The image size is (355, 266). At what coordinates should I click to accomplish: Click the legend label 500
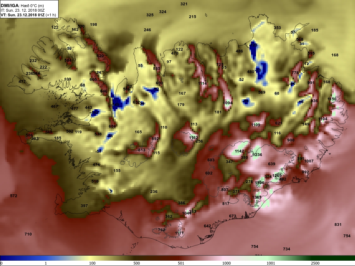(137, 263)
